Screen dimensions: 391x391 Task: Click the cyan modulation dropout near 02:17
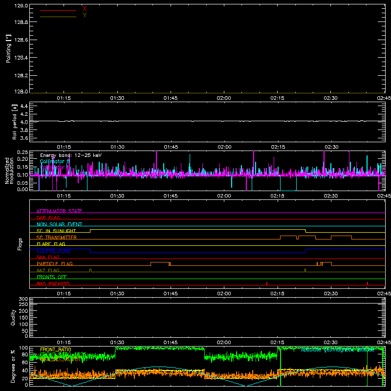pyautogui.click(x=288, y=190)
